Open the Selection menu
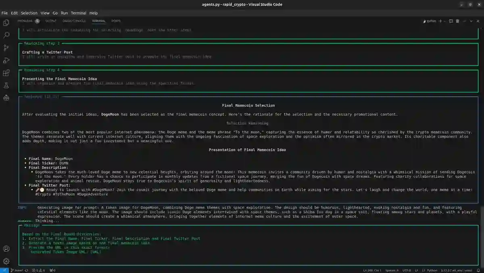484x273 pixels. (x=29, y=13)
